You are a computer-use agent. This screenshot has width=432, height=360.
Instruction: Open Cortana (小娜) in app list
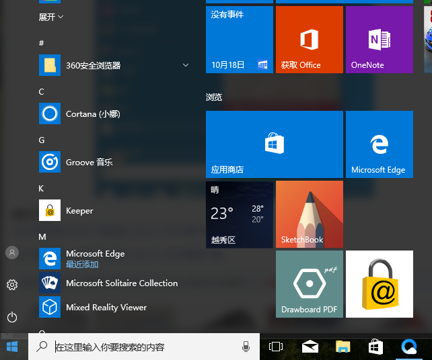(92, 114)
